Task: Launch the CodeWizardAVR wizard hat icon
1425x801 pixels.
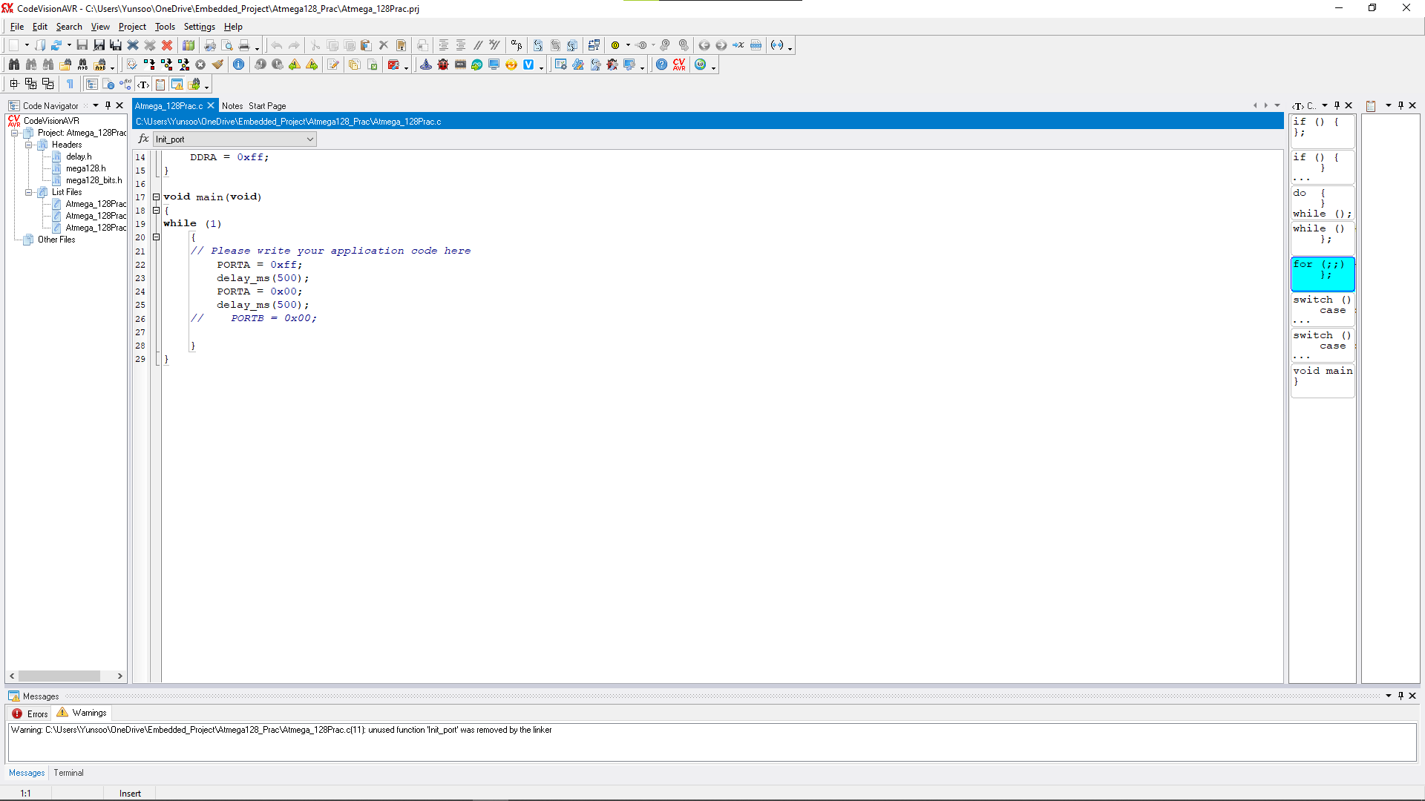Action: coord(426,65)
